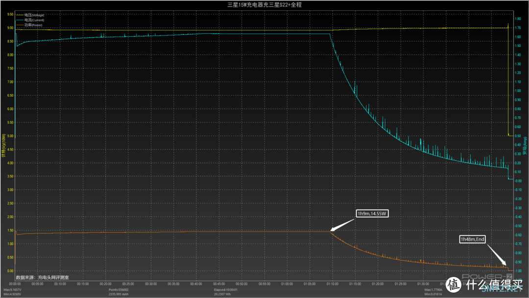Click the 00:00:00 time axis label

coord(15,284)
